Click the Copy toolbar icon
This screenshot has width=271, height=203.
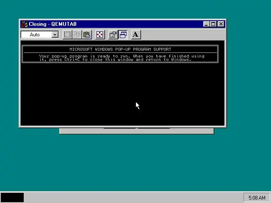click(77, 35)
